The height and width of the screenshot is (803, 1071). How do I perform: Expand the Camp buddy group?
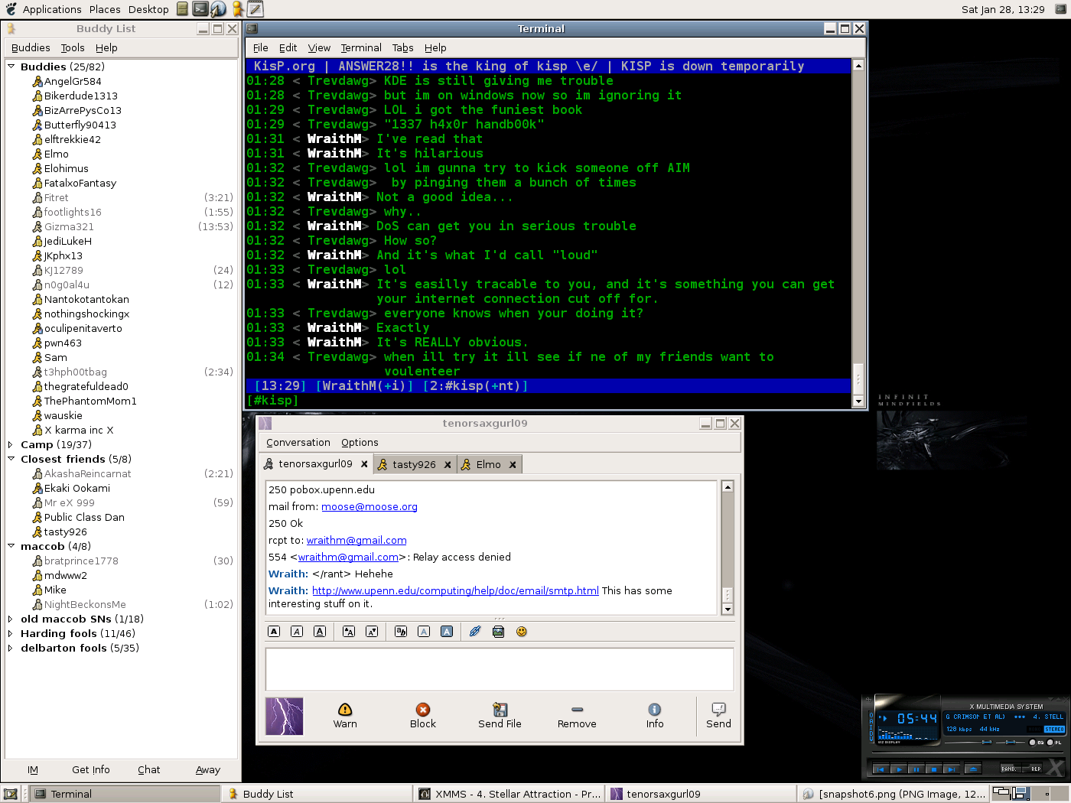(11, 444)
